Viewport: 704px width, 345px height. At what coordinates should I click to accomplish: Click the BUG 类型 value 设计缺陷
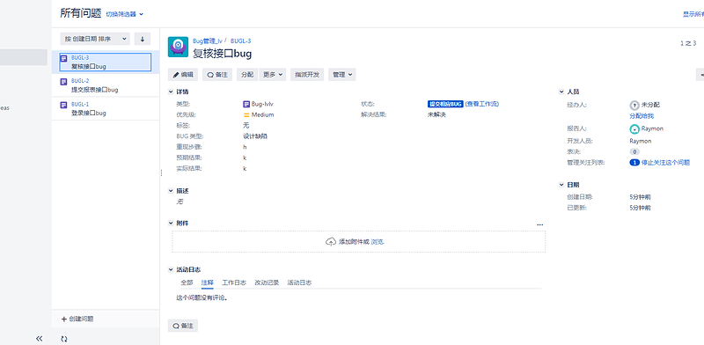tap(255, 136)
